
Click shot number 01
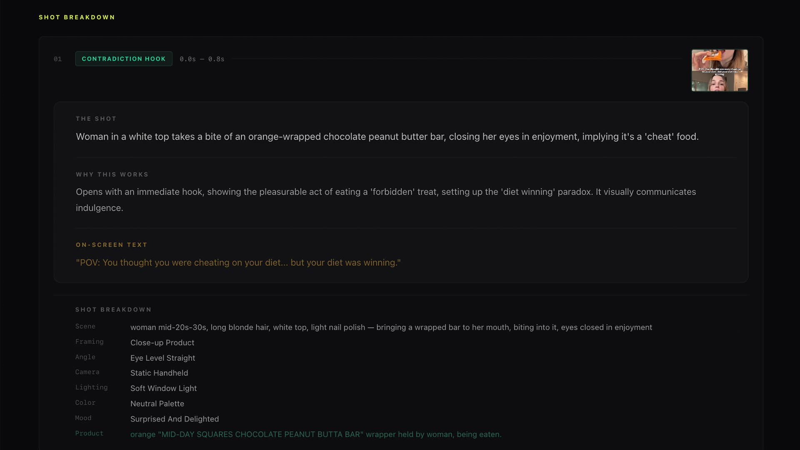(57, 59)
